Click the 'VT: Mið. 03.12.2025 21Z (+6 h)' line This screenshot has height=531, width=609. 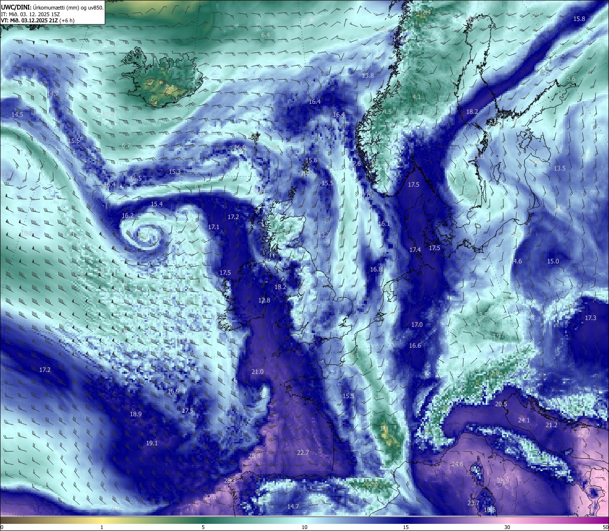pos(38,20)
